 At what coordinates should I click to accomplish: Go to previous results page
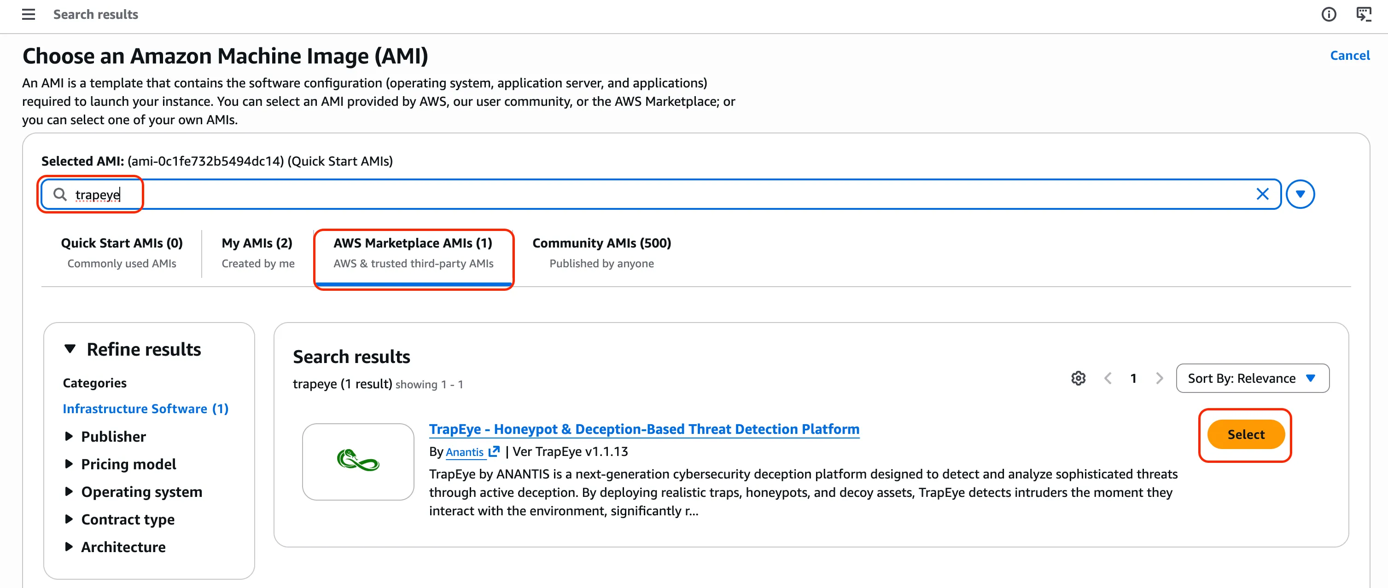pos(1108,379)
